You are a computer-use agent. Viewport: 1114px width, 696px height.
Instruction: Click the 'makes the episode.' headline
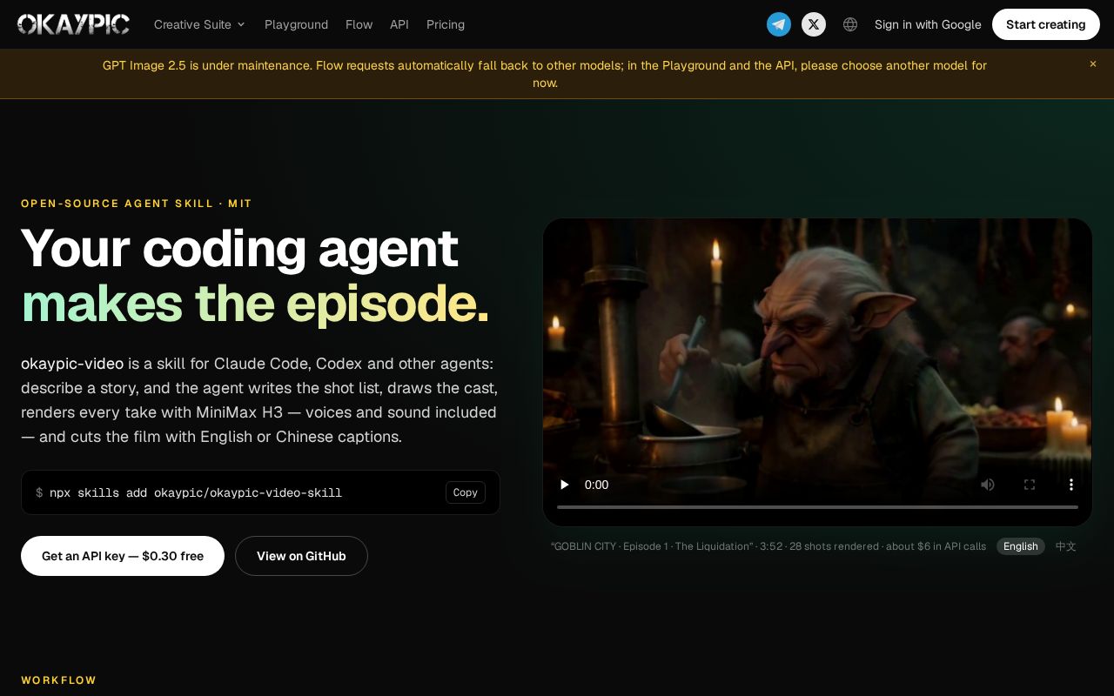coord(255,303)
